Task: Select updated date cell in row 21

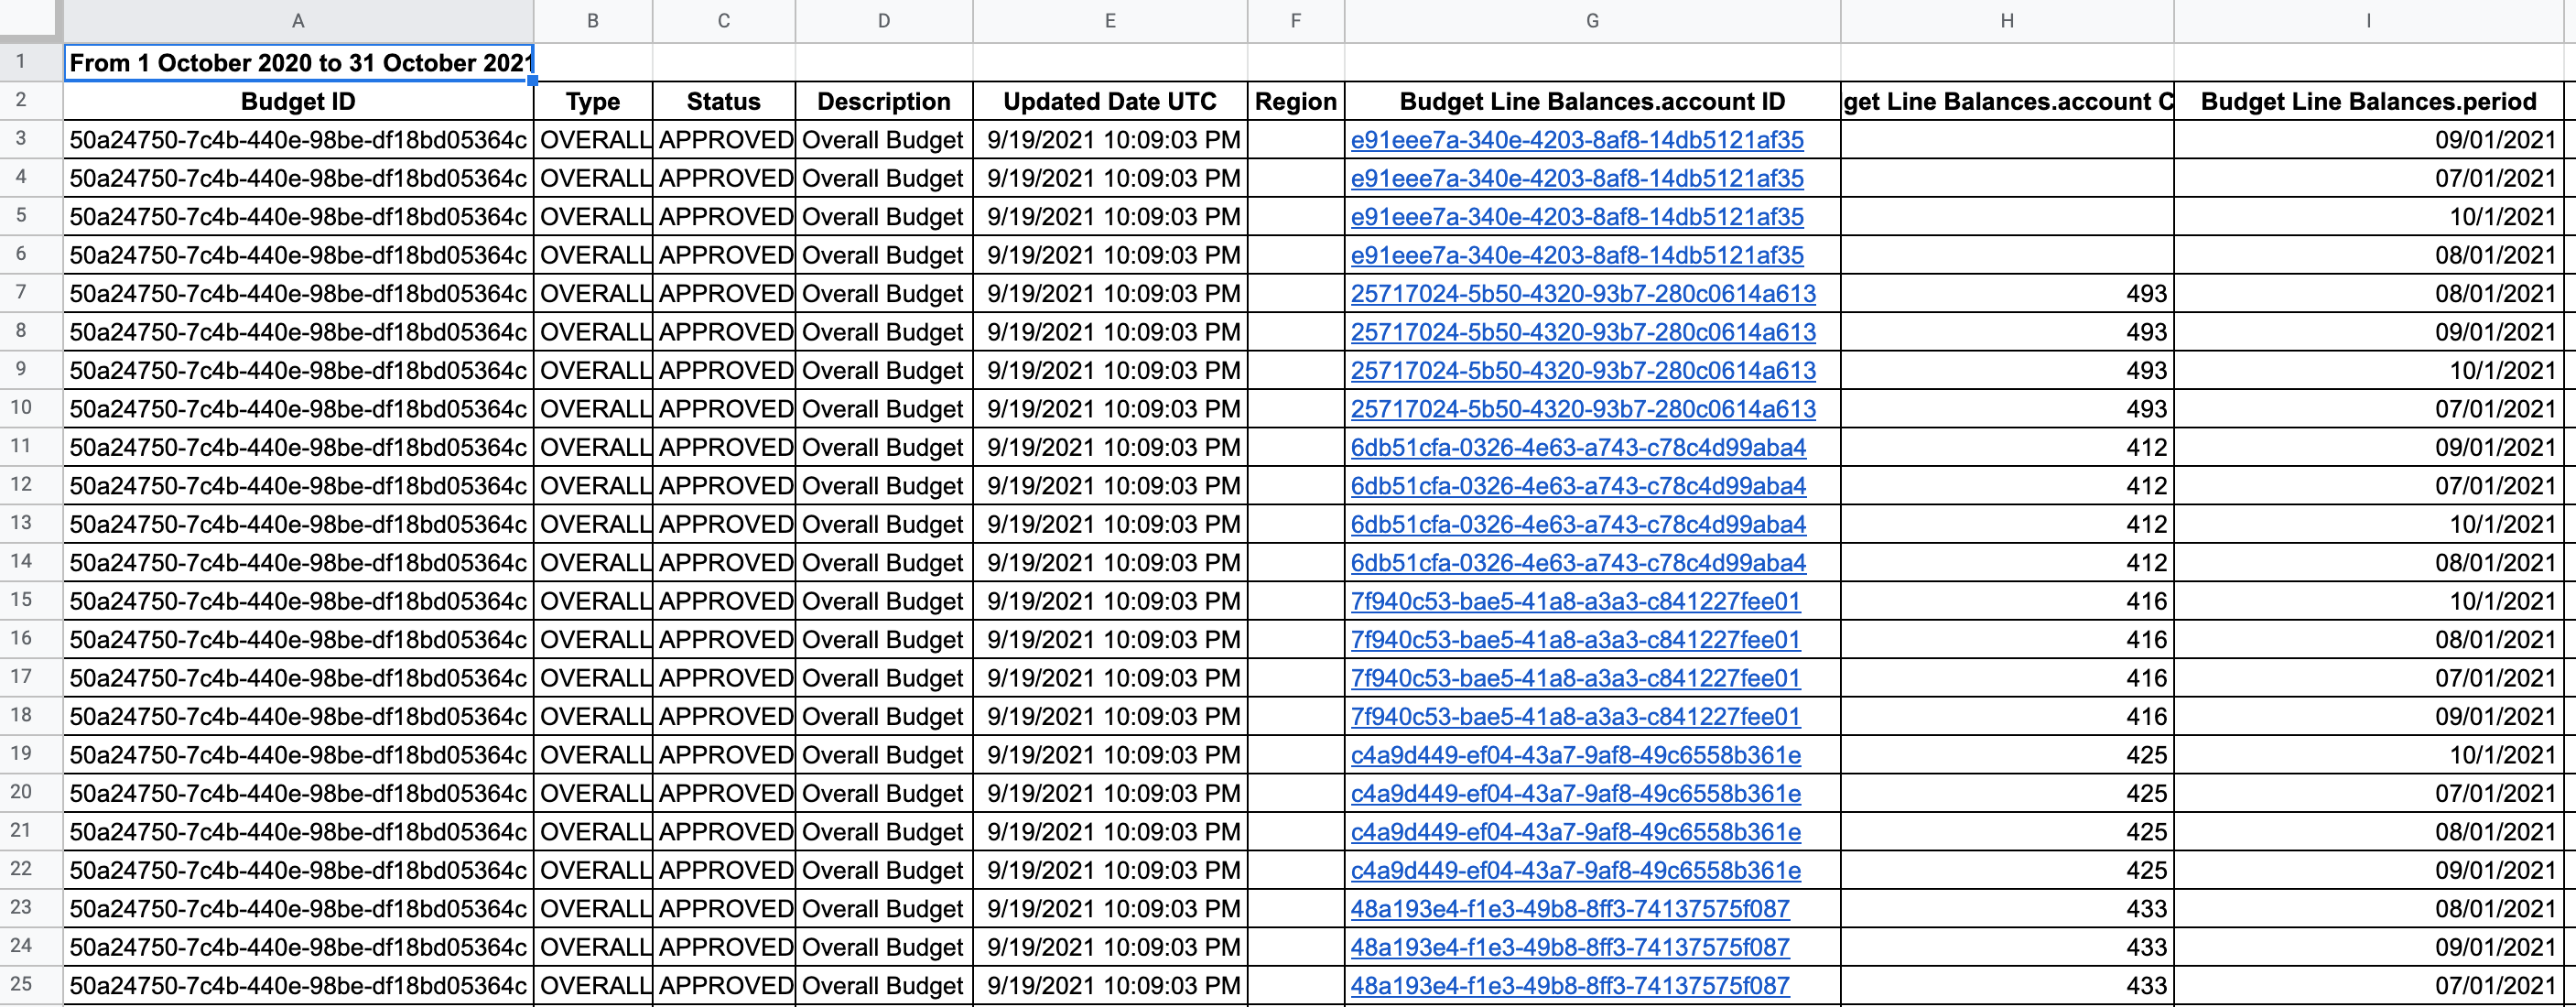Action: [1110, 832]
